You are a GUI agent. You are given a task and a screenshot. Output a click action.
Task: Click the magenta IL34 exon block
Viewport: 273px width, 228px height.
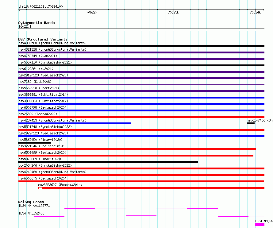tap(260, 225)
